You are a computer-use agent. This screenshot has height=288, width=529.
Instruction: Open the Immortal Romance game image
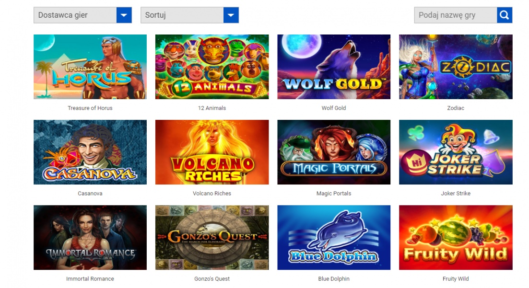[x=90, y=237]
